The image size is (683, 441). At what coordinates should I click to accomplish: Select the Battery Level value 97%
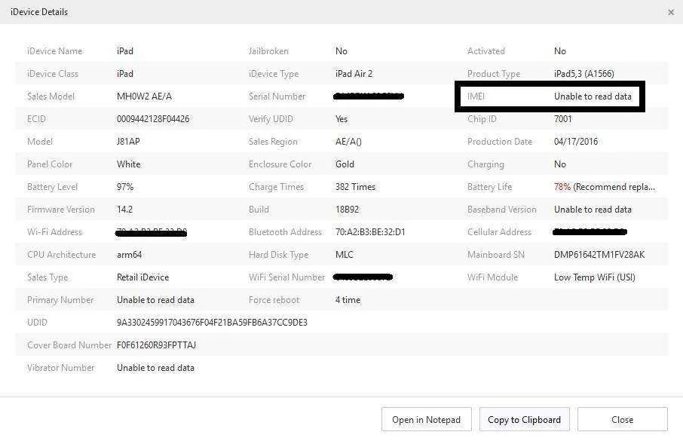125,187
